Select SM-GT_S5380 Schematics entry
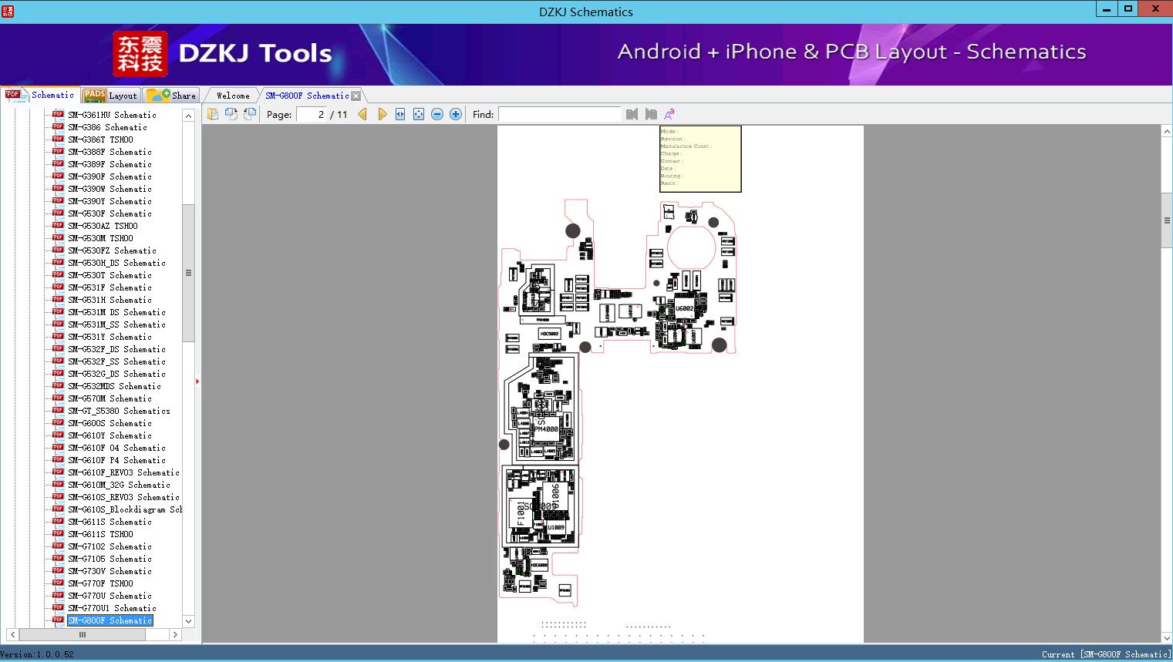This screenshot has width=1173, height=662. pyautogui.click(x=119, y=411)
